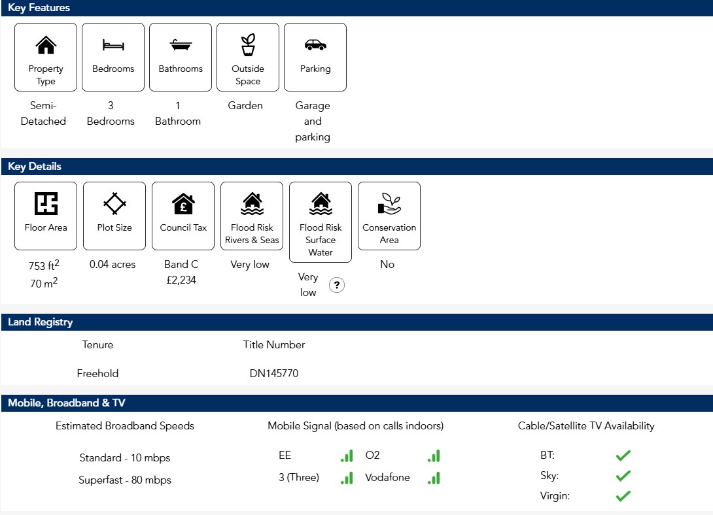This screenshot has height=515, width=713.
Task: Select the Floor Area floorplan icon
Action: point(46,204)
